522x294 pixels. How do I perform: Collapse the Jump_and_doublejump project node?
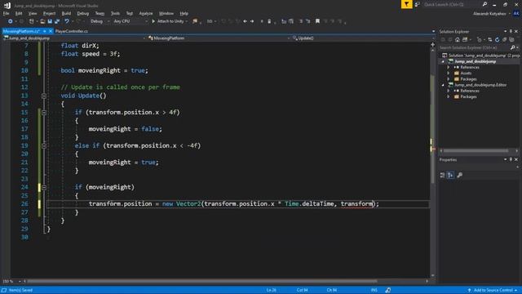[443, 62]
